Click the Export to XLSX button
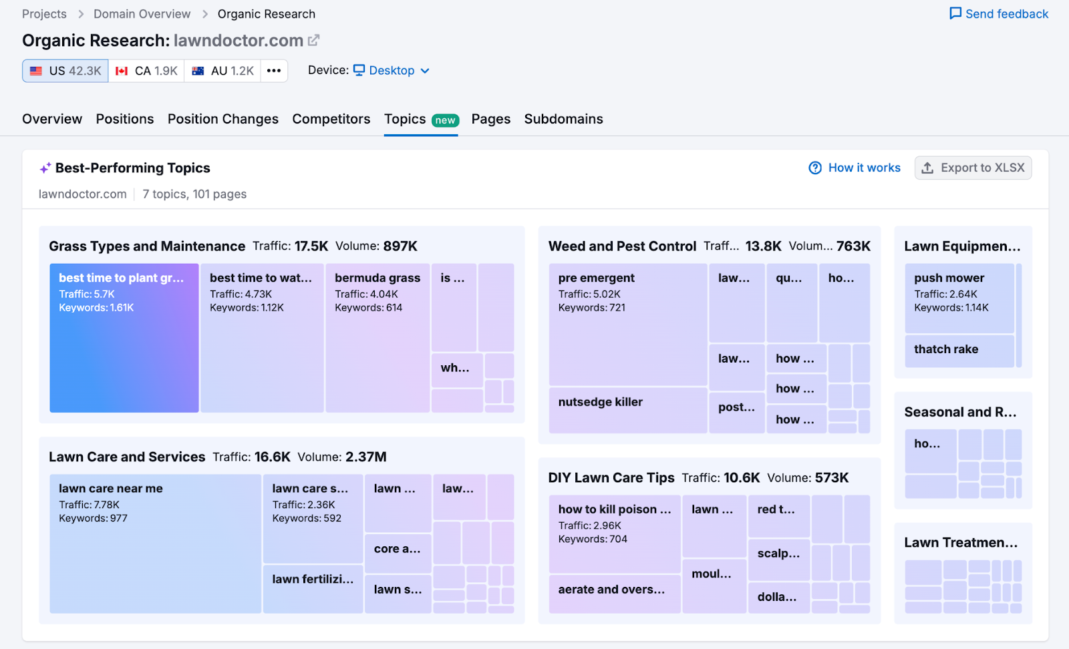The width and height of the screenshot is (1069, 649). click(973, 168)
